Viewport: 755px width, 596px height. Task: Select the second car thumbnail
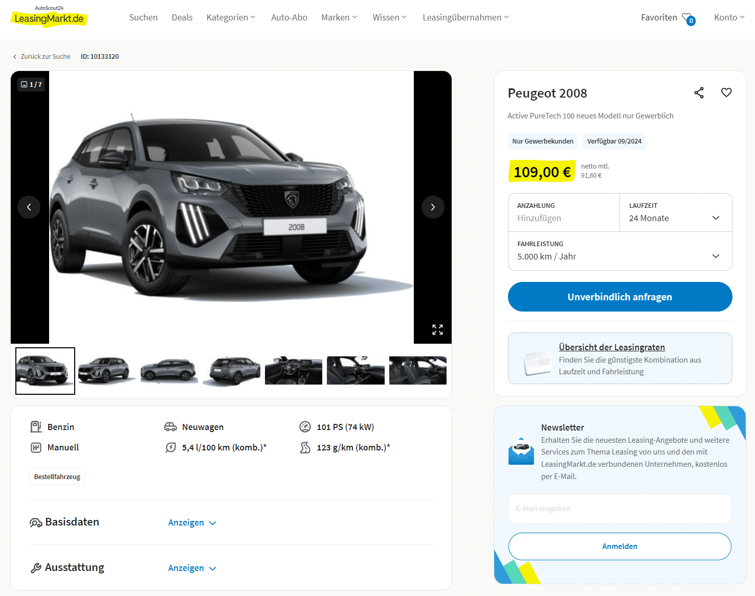click(107, 370)
